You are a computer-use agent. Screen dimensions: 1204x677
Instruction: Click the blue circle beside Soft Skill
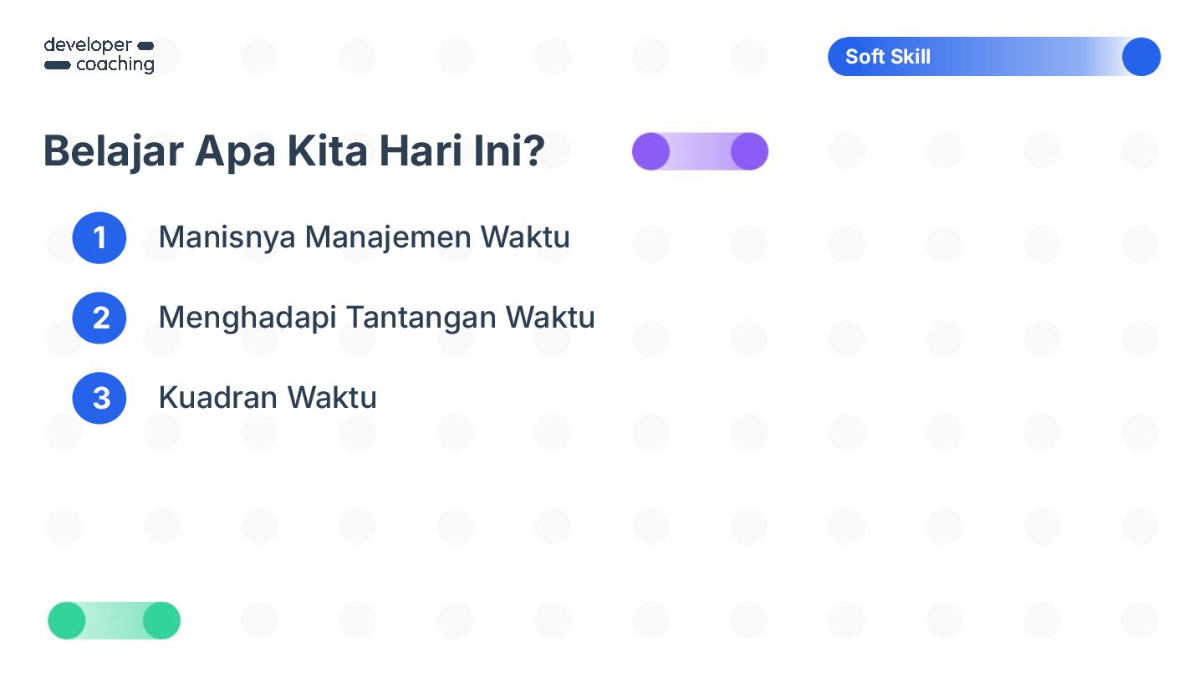[1141, 57]
